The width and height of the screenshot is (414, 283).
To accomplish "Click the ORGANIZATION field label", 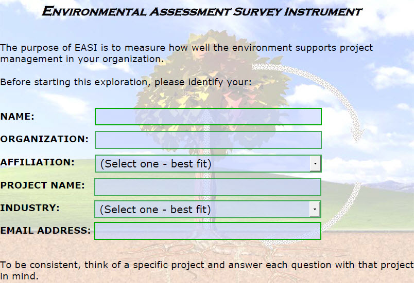I will click(x=44, y=139).
